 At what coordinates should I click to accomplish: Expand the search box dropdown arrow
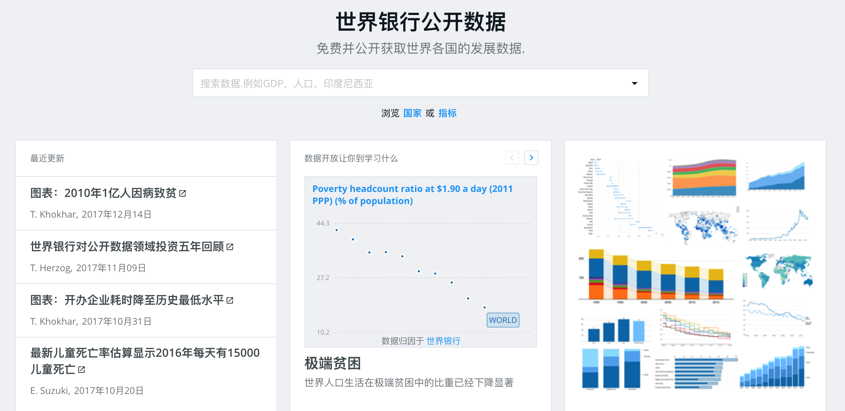click(x=634, y=83)
